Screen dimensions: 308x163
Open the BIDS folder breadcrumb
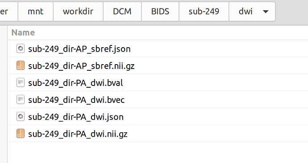[160, 12]
